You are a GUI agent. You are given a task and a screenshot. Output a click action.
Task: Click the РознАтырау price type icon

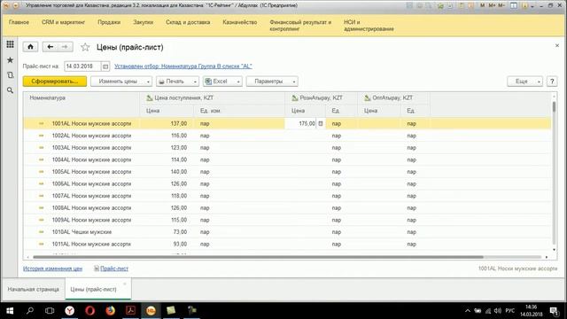point(295,98)
